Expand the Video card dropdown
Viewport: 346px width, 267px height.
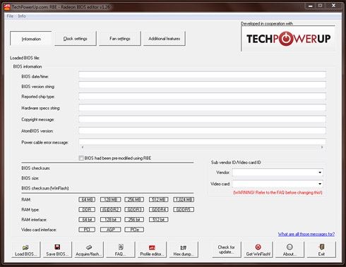[x=320, y=184]
